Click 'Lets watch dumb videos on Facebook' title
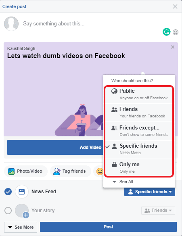The image size is (182, 236). click(x=66, y=56)
